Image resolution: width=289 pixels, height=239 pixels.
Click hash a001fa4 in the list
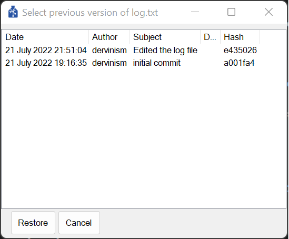(x=239, y=63)
